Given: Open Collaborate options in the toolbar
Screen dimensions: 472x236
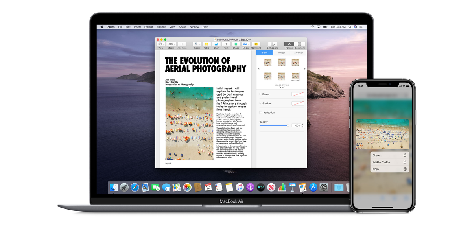Looking at the screenshot, I should pos(272,44).
